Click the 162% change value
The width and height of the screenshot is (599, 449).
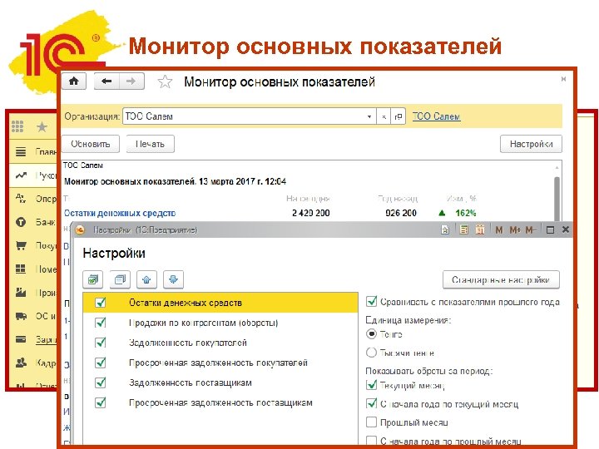465,213
